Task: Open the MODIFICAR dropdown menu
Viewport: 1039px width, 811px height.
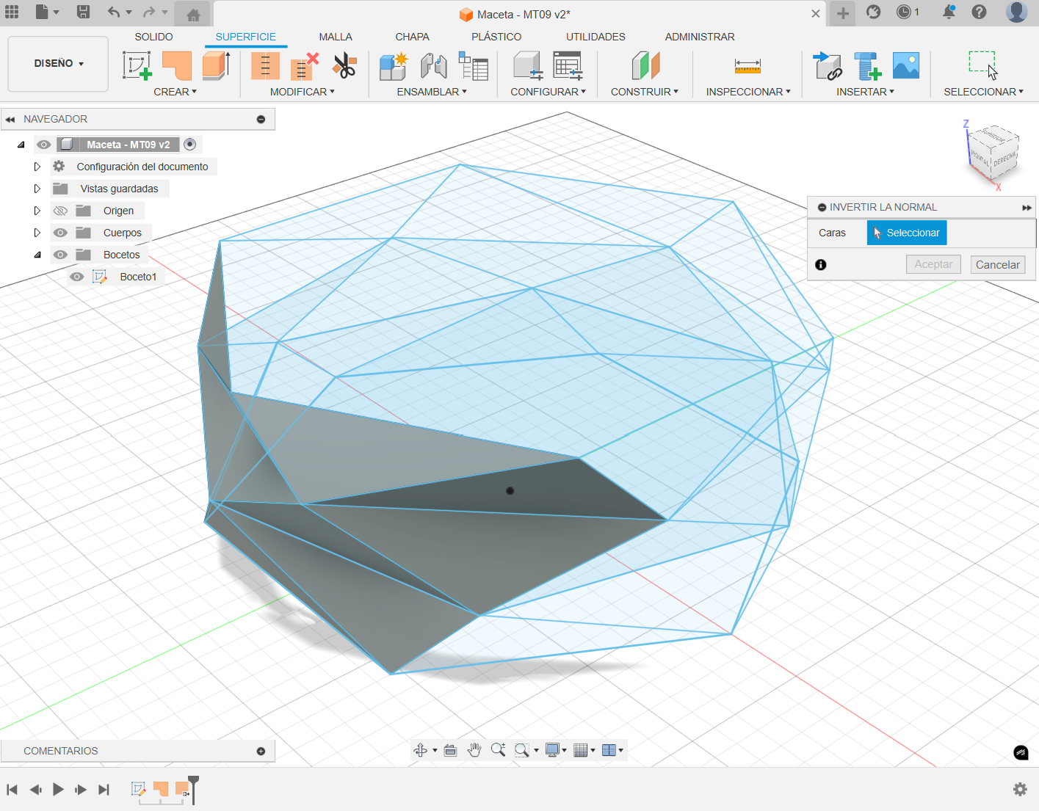Action: (x=302, y=92)
